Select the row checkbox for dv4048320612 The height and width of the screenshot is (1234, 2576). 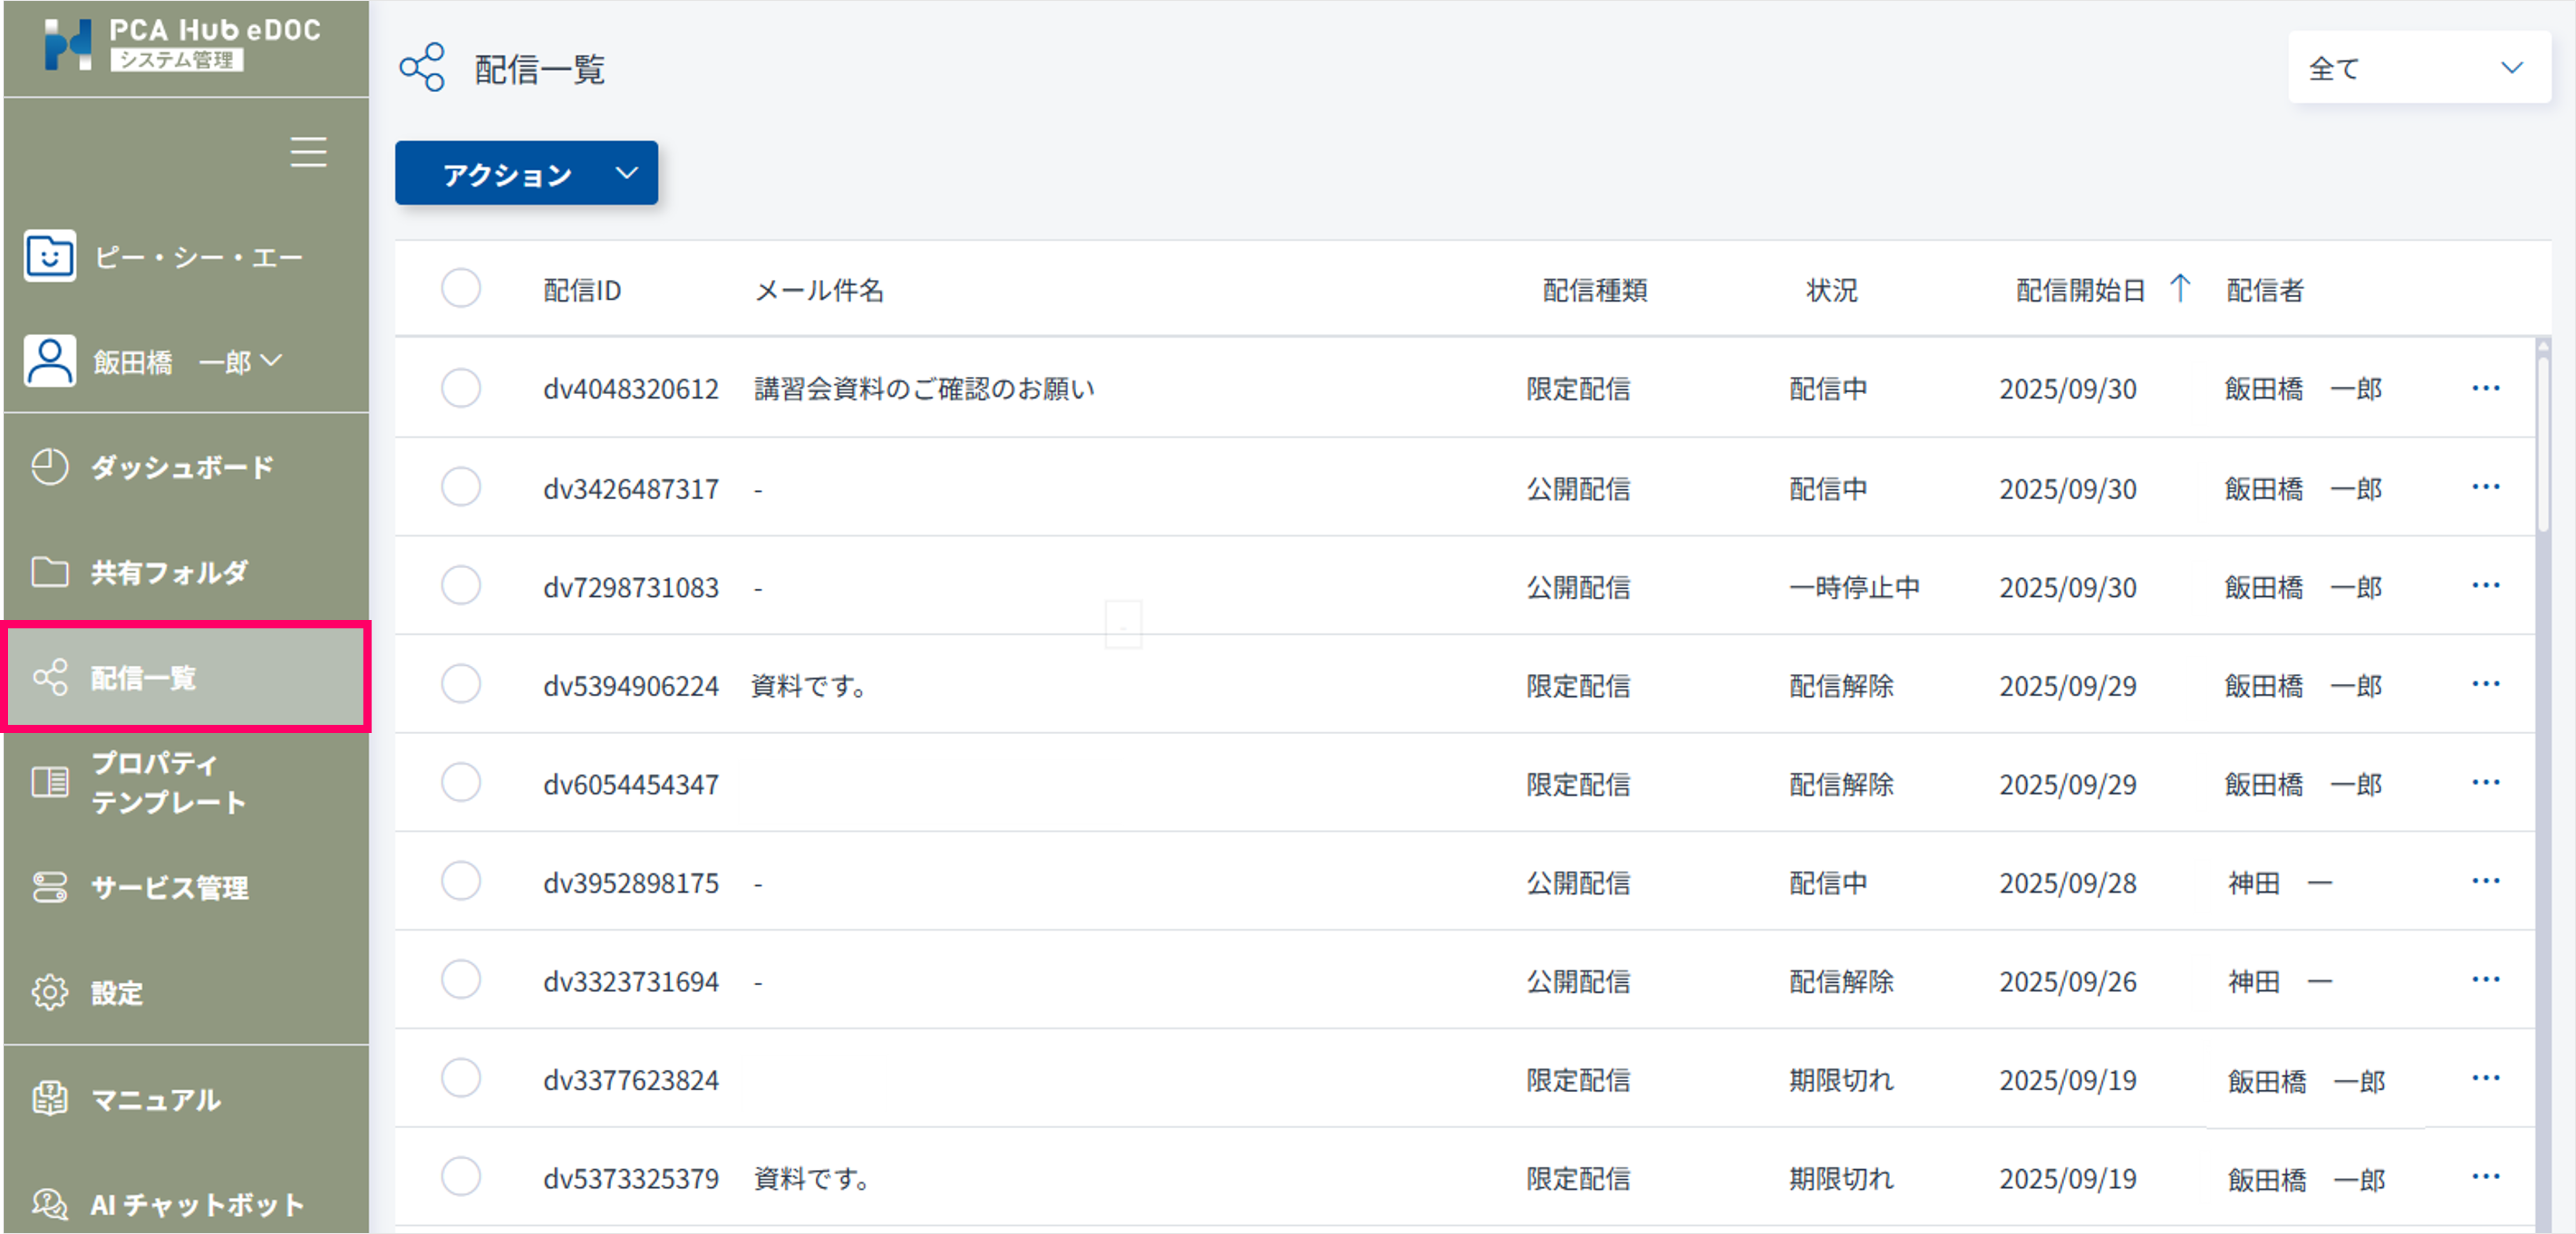tap(461, 388)
